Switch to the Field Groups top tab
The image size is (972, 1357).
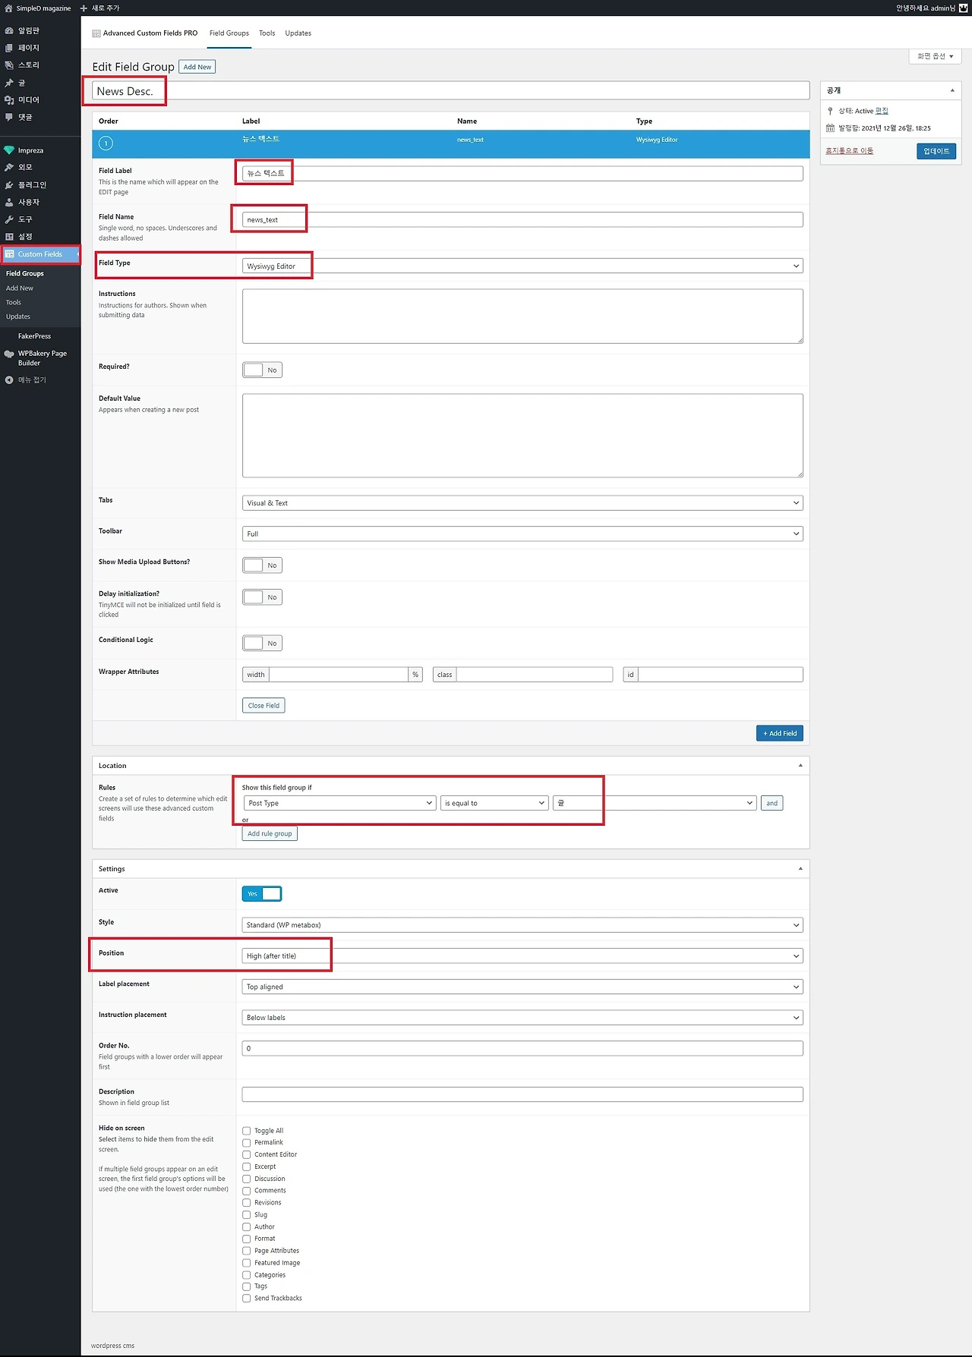[x=229, y=33]
